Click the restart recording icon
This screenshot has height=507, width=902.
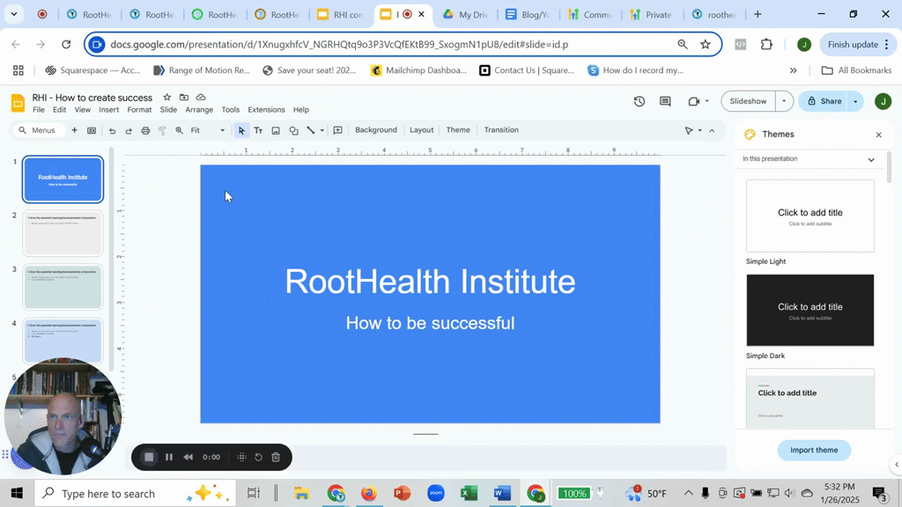pos(259,457)
